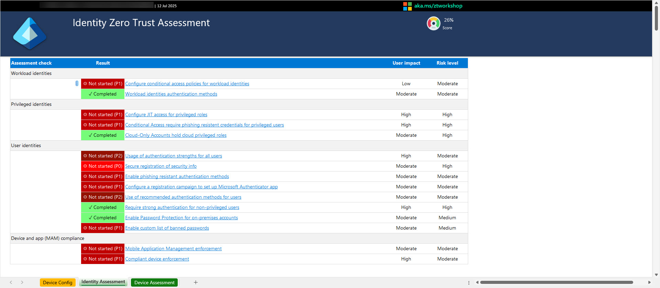Select the 26% score value
Screen dimensions: 660x288
(x=449, y=20)
